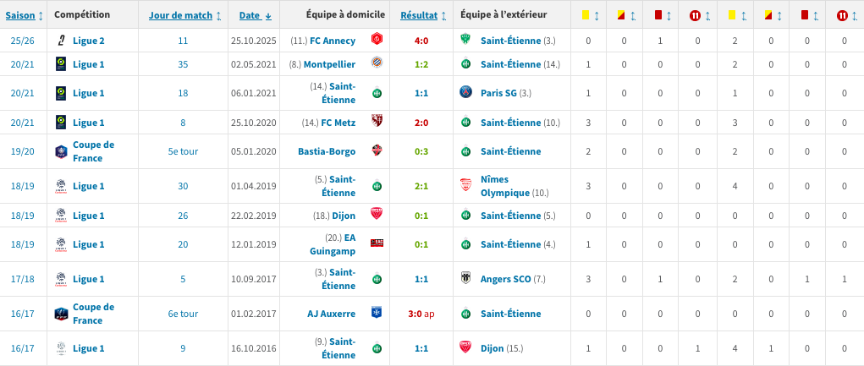Open the 5e tour matchday link
Image resolution: width=864 pixels, height=366 pixels.
[x=183, y=151]
